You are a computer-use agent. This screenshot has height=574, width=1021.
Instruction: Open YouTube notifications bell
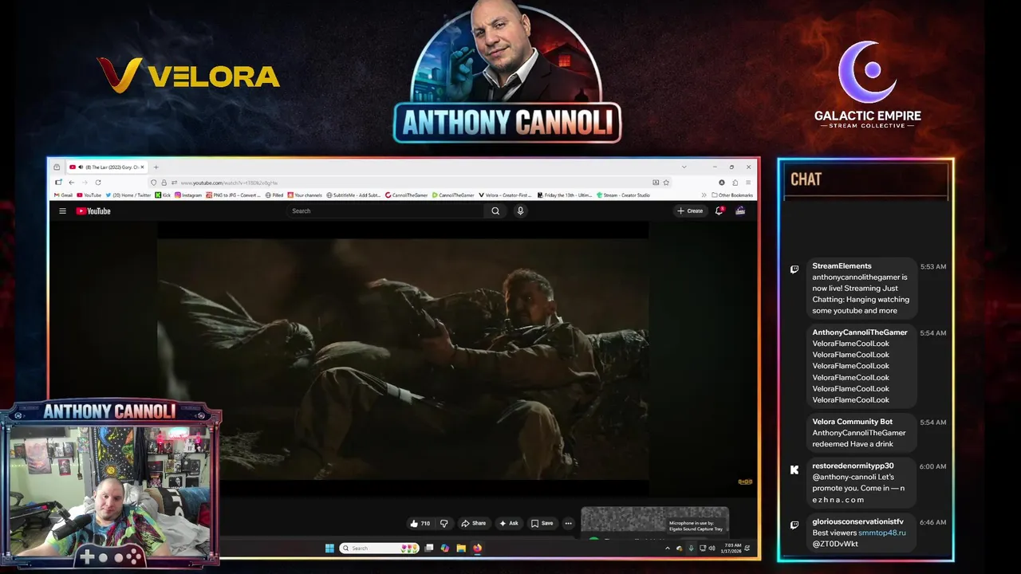tap(719, 211)
